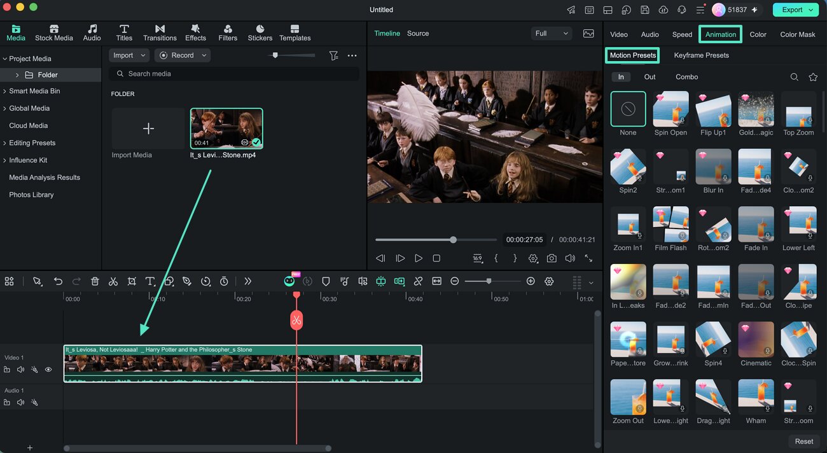Hide Video 1 track with eye icon
The width and height of the screenshot is (827, 453).
click(x=48, y=370)
